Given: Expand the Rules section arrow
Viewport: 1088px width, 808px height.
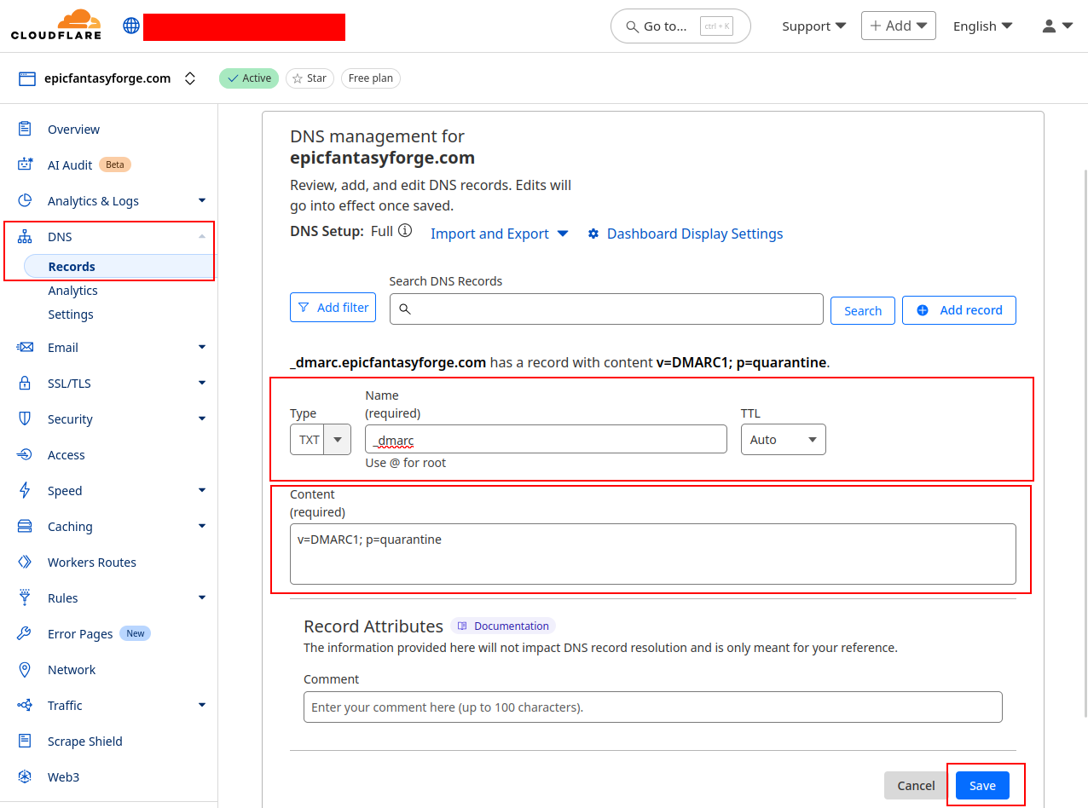Looking at the screenshot, I should pos(202,597).
